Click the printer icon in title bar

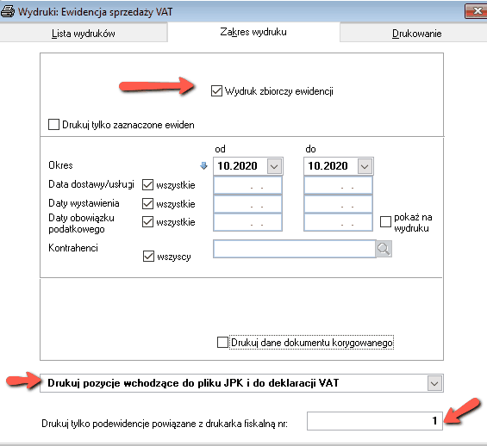point(8,12)
